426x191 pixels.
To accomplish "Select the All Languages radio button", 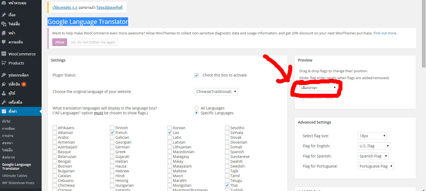I will [196, 108].
